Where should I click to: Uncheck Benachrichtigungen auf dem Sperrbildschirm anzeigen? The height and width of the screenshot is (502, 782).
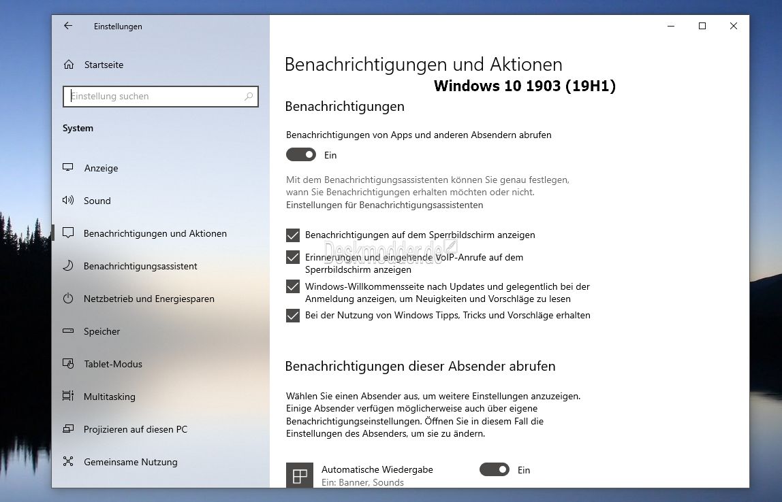click(x=293, y=235)
